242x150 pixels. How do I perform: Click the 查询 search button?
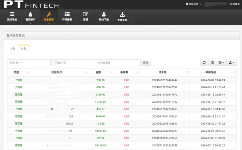coord(145,62)
